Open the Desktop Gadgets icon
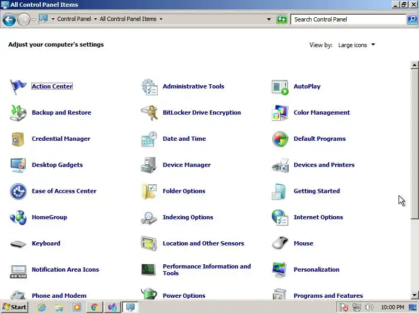The image size is (419, 314). coord(18,165)
